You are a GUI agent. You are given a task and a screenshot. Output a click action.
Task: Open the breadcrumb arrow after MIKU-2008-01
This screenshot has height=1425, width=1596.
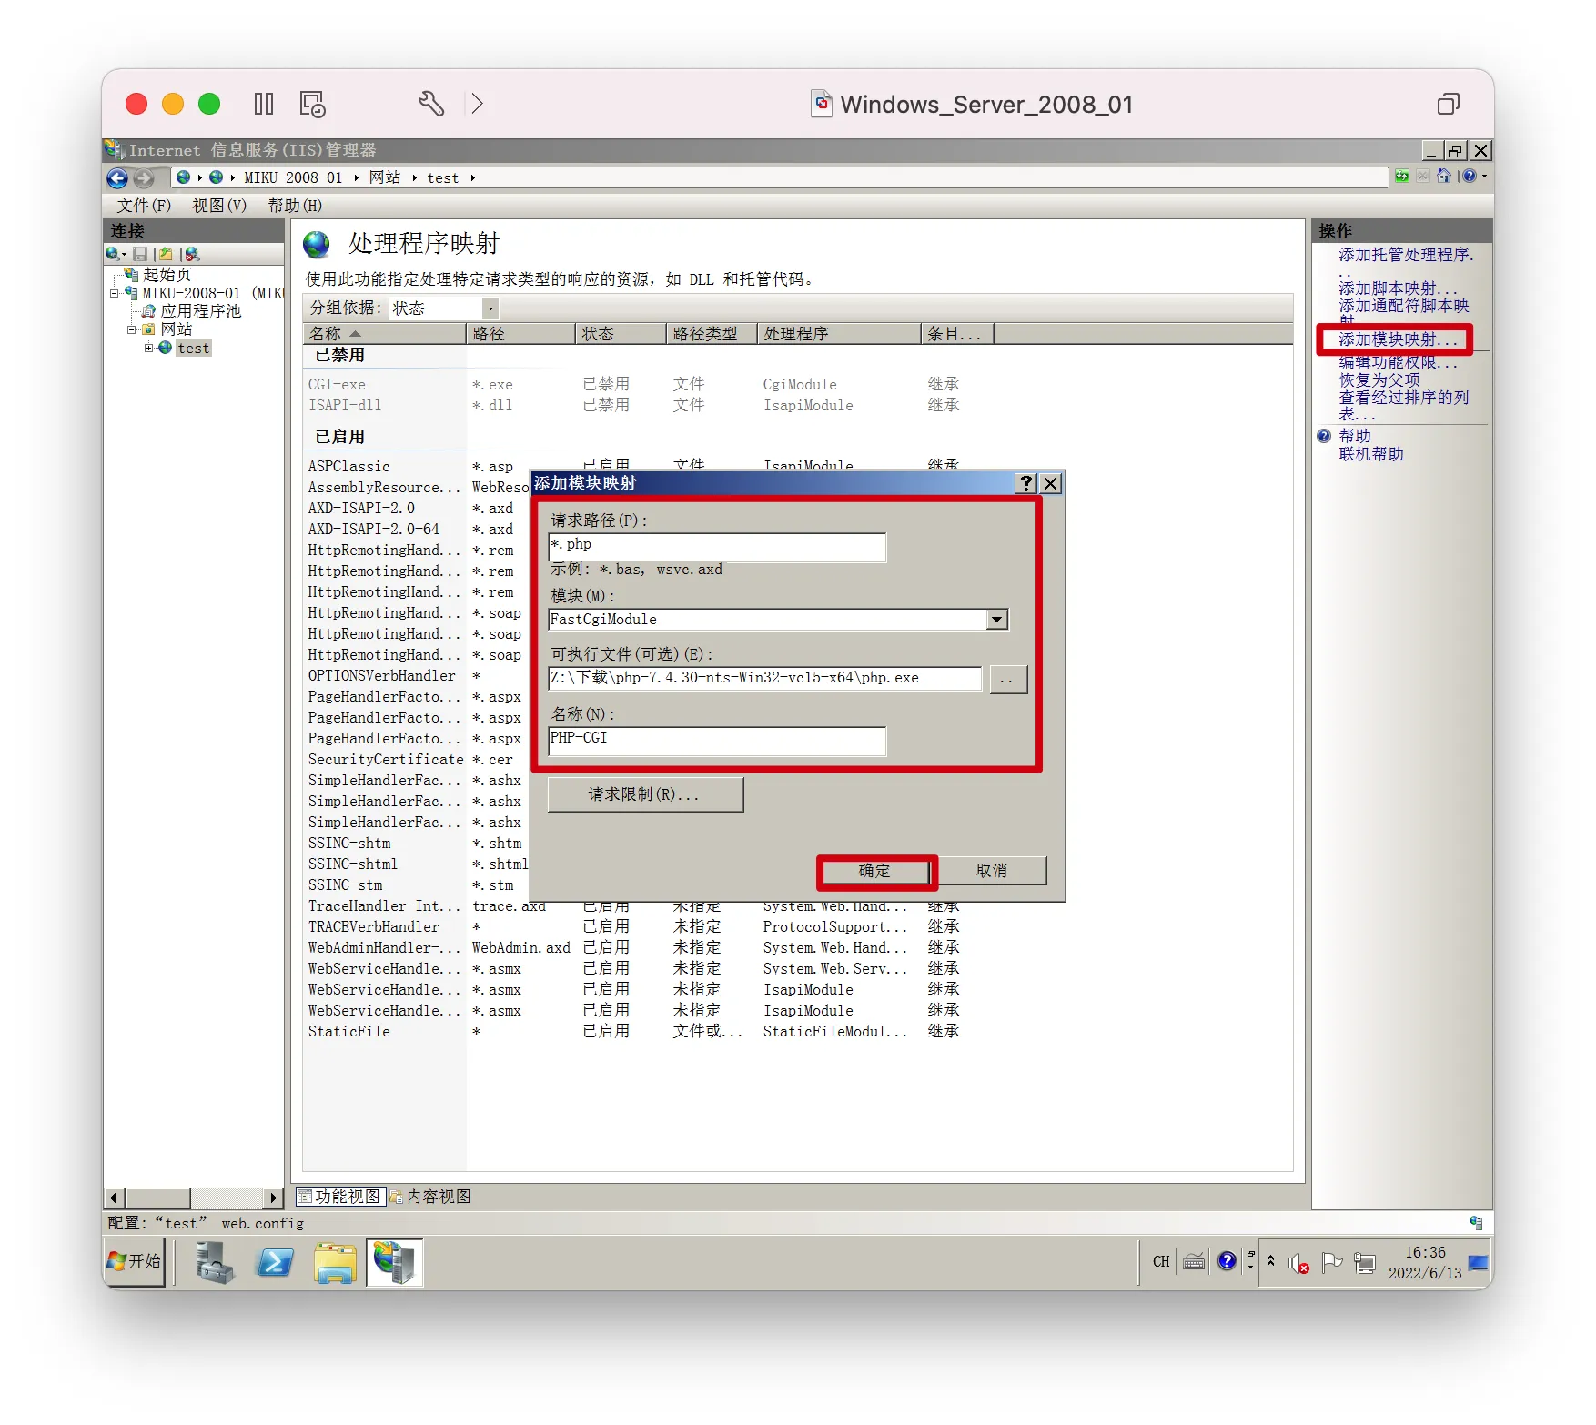pos(357,177)
